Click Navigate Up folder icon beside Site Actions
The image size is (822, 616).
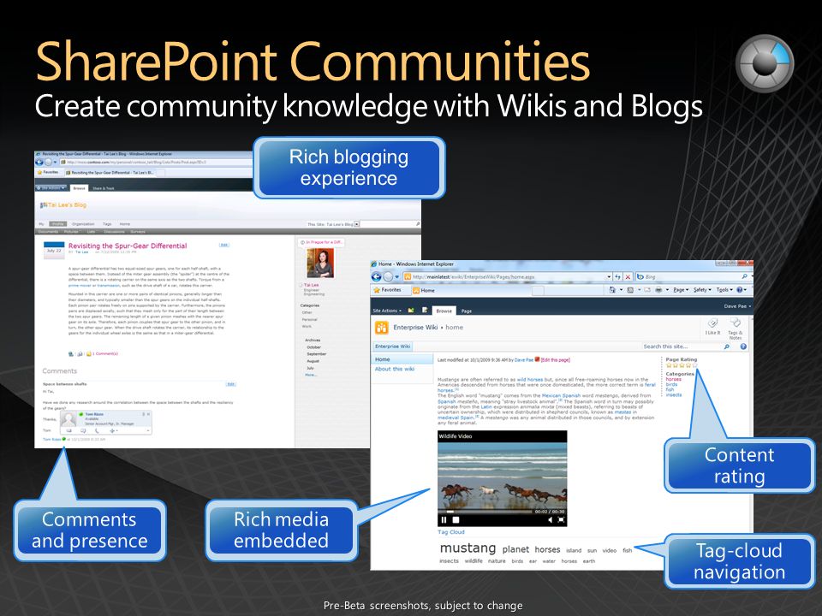[x=411, y=311]
